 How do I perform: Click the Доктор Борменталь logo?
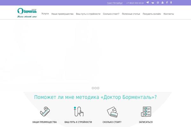tap(27, 13)
